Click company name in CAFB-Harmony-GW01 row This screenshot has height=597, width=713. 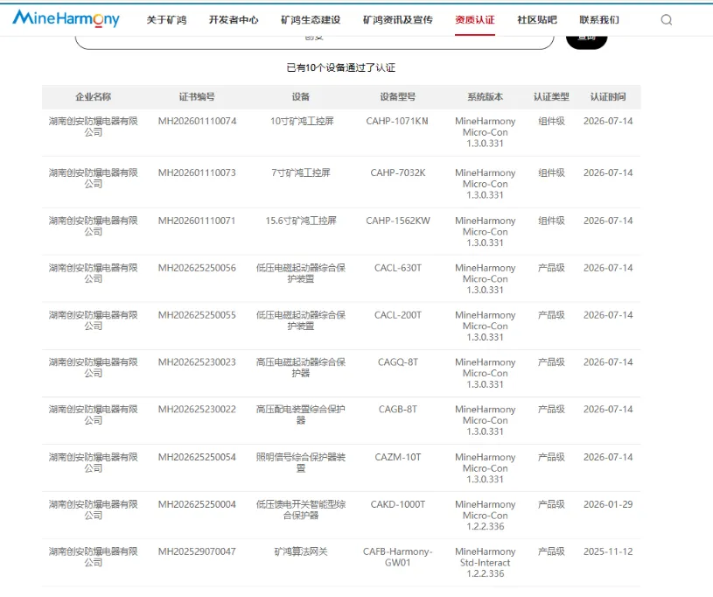point(94,557)
